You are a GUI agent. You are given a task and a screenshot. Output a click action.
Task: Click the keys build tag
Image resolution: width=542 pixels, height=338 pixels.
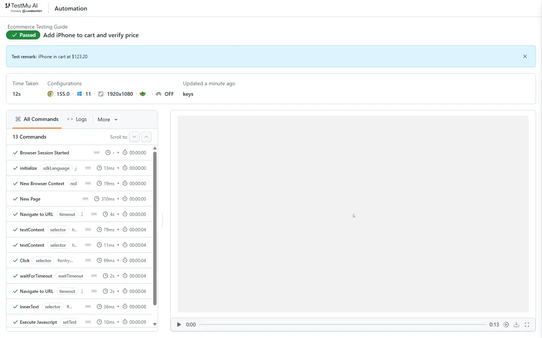[x=188, y=94]
